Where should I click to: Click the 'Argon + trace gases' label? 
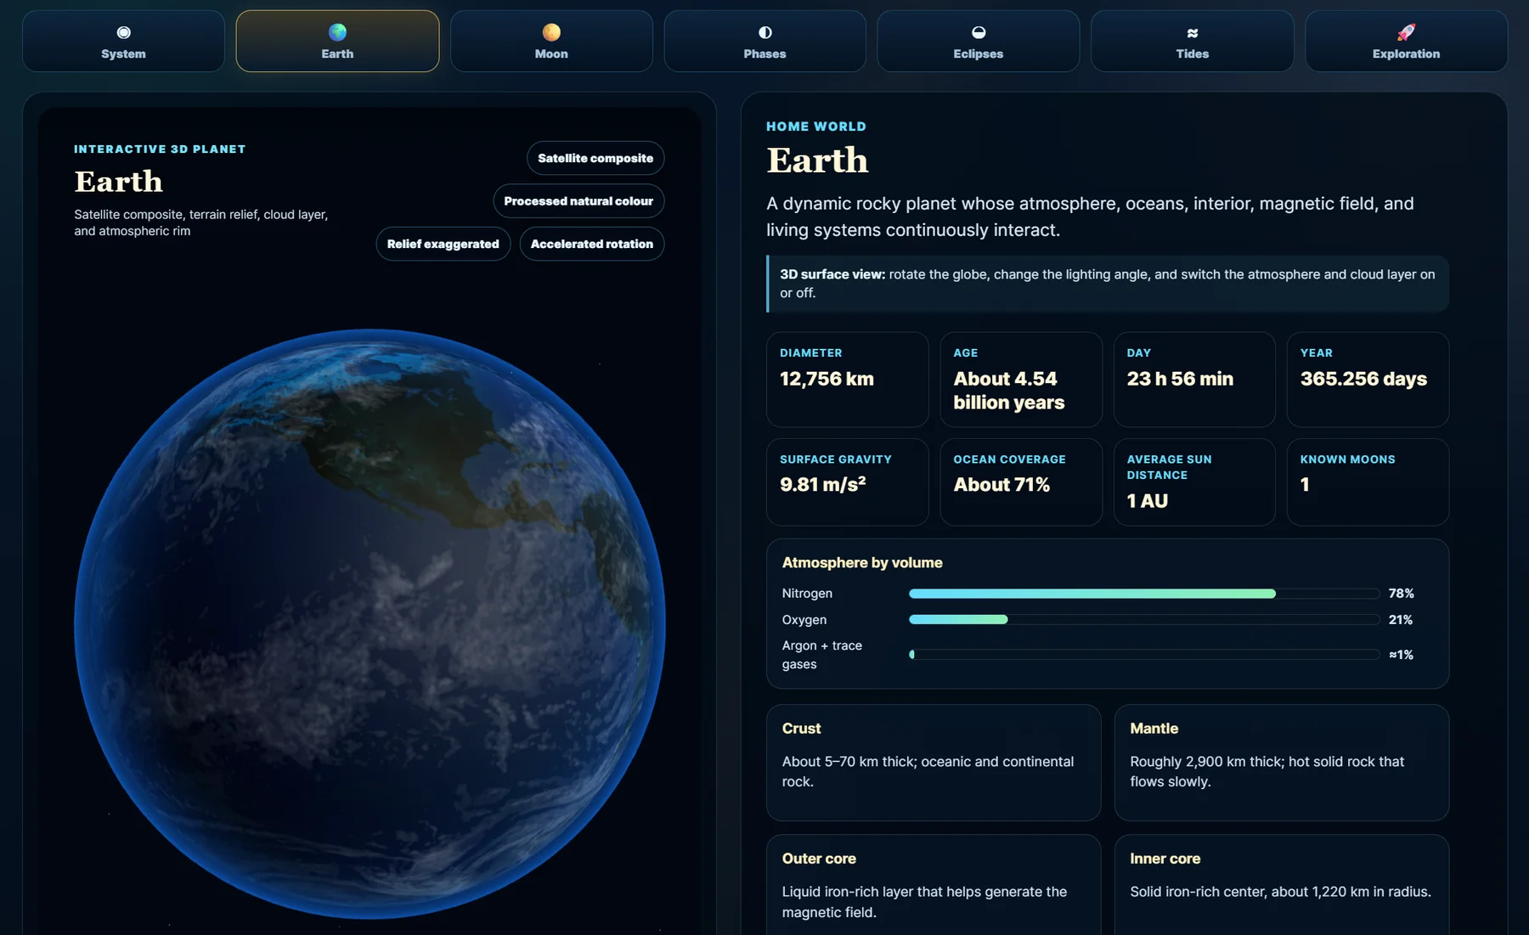pos(822,655)
